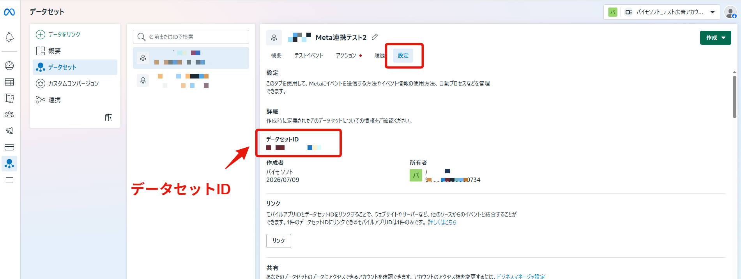Click the vertical scrollbar on the settings panel
Viewport: 741px width, 279px height.
click(734, 97)
